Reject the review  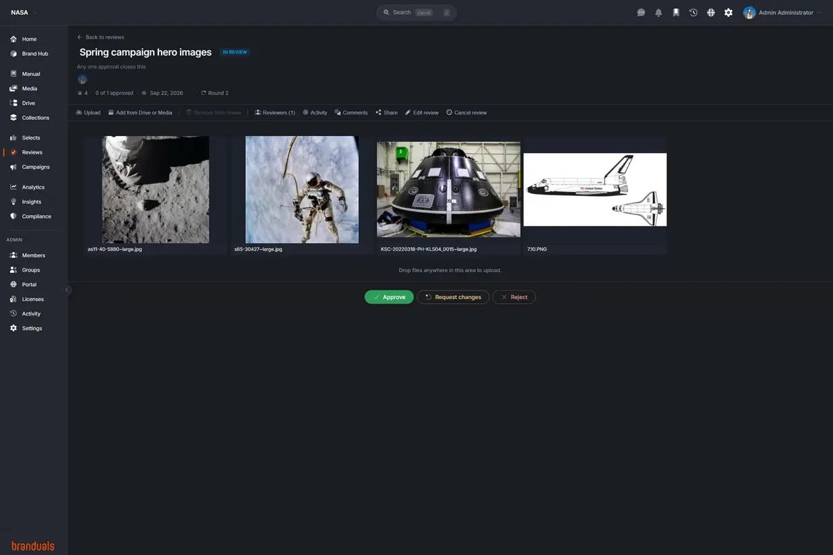click(514, 297)
